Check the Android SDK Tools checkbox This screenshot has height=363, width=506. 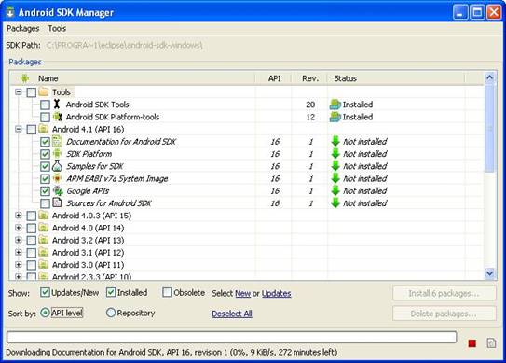pyautogui.click(x=45, y=105)
